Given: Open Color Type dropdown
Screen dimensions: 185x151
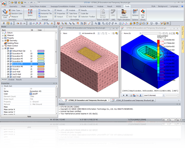Looking at the screenshot, I should (x=15, y=10).
